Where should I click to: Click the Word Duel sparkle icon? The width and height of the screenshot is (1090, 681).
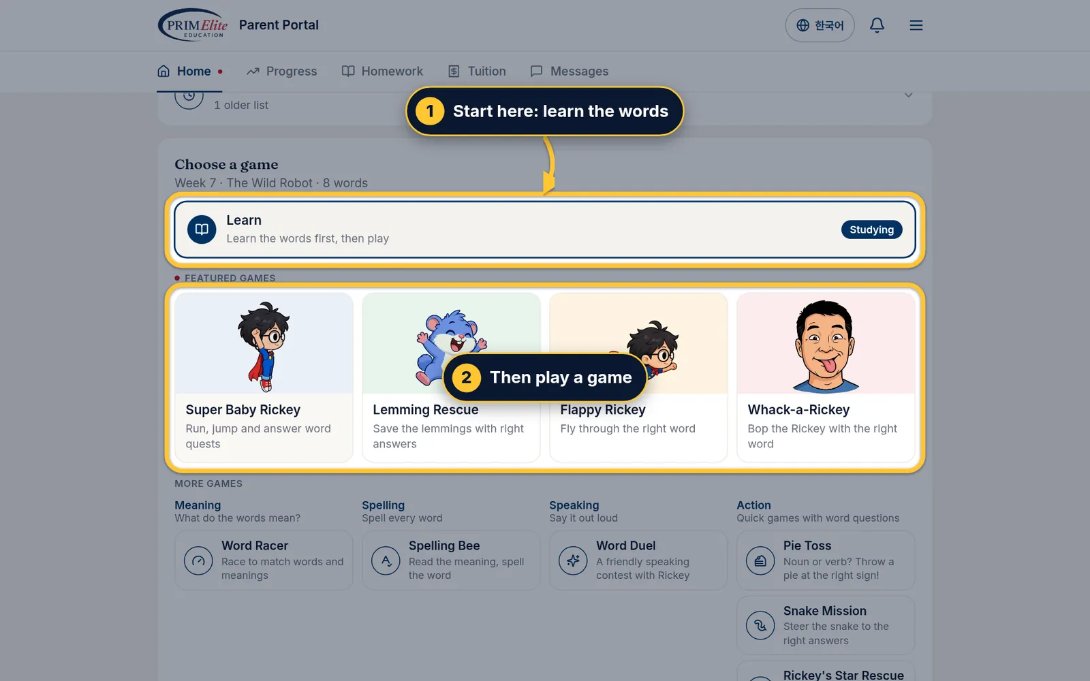pyautogui.click(x=573, y=560)
